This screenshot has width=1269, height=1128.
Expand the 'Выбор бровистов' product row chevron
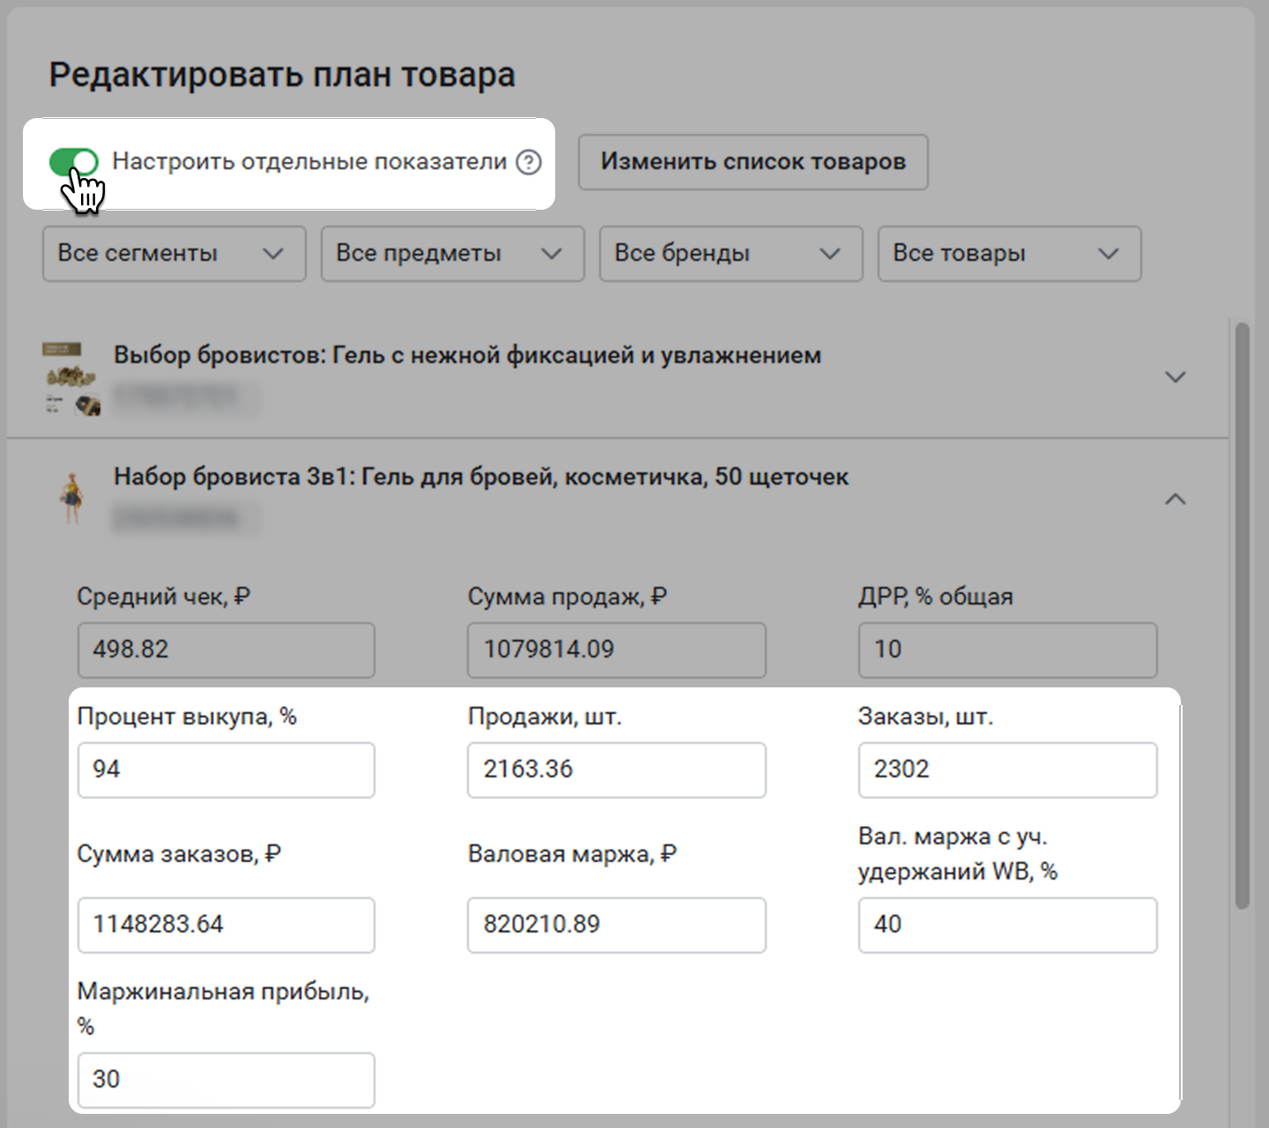click(1175, 377)
